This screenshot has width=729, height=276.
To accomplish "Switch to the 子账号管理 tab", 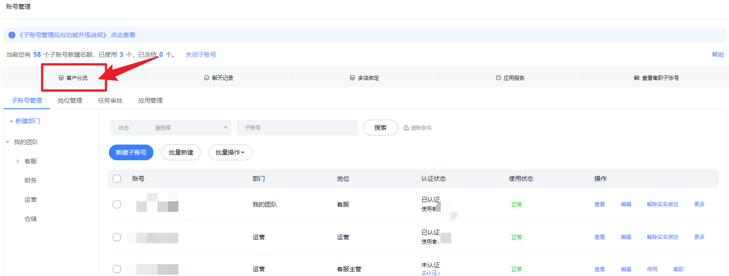I will click(x=27, y=100).
